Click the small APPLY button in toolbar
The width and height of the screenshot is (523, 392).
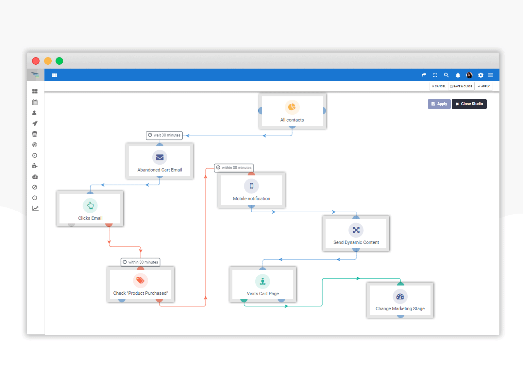[x=483, y=86]
